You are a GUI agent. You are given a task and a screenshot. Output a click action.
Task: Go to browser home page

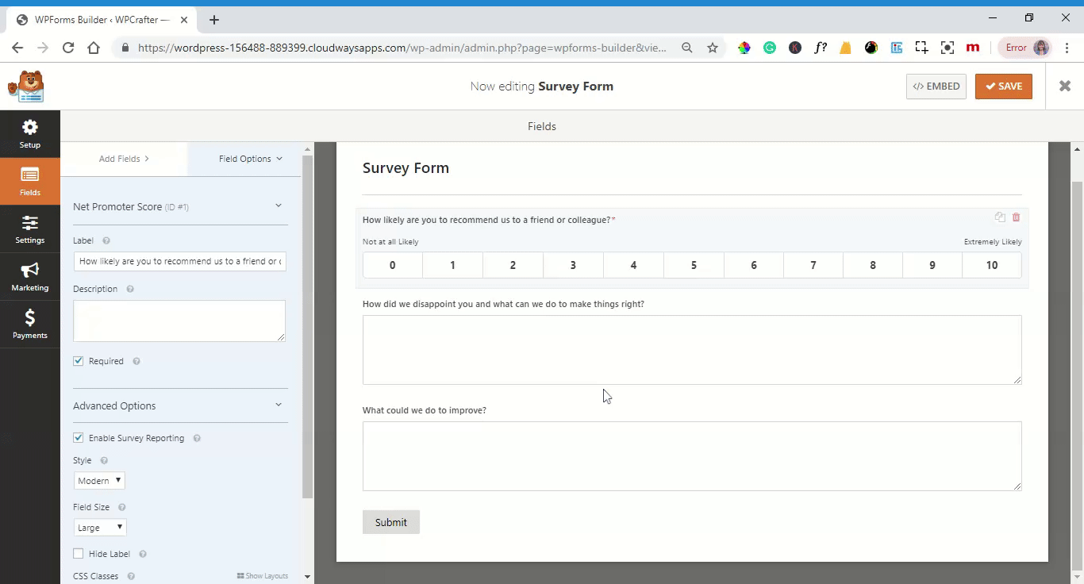[x=94, y=48]
